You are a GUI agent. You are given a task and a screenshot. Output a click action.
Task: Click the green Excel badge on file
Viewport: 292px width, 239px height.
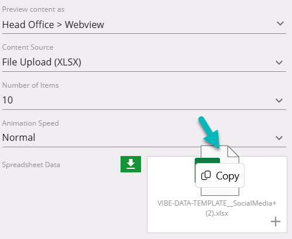coord(207,161)
